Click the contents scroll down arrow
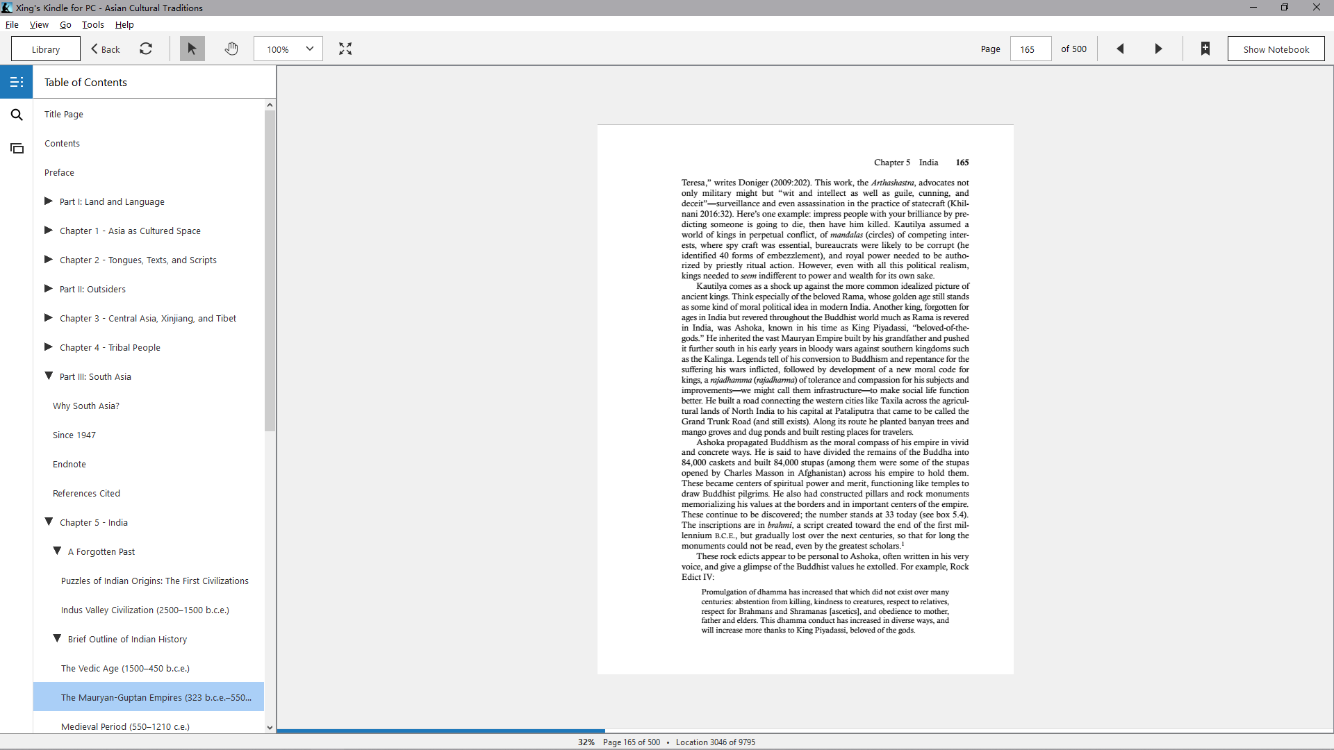The height and width of the screenshot is (750, 1334). [270, 727]
